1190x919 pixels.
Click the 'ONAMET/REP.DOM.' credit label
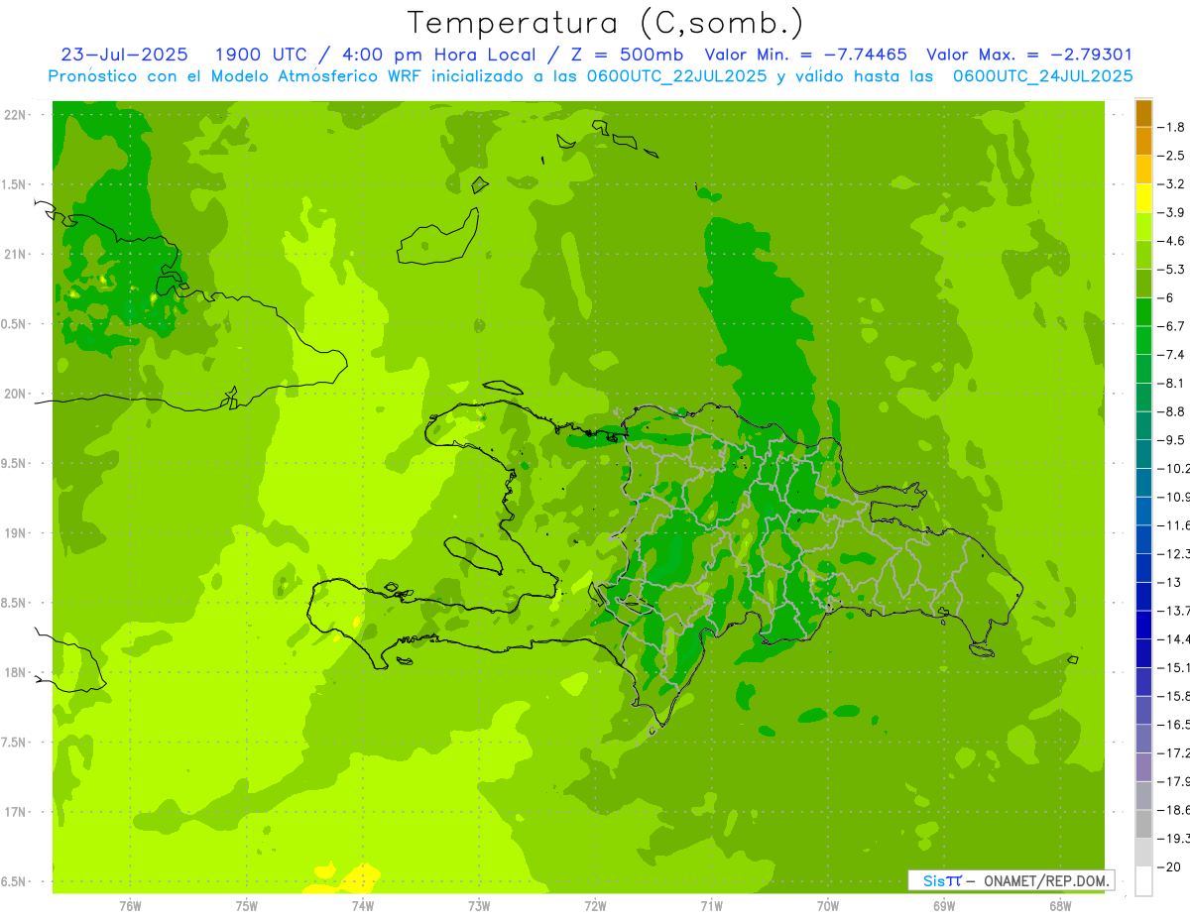1046,880
